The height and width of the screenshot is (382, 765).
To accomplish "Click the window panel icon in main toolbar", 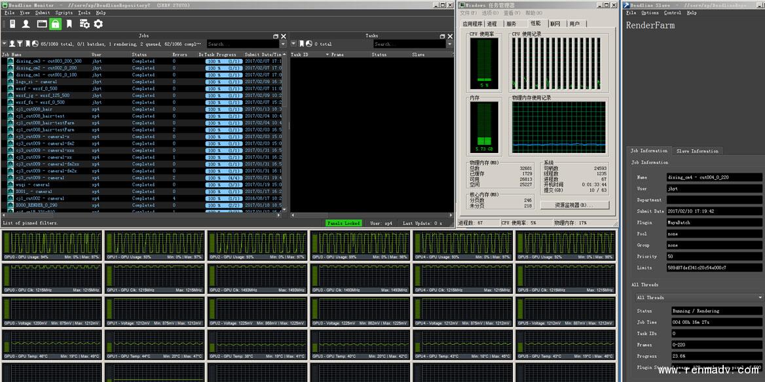I will [41, 24].
